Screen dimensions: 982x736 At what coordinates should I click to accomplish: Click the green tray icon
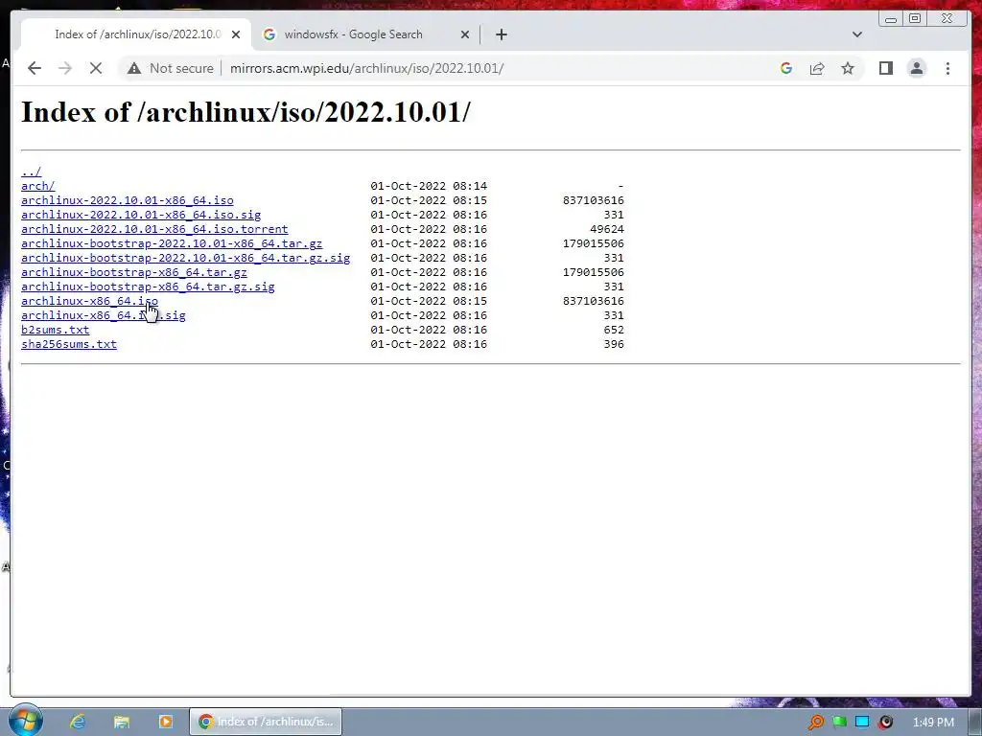pyautogui.click(x=839, y=723)
